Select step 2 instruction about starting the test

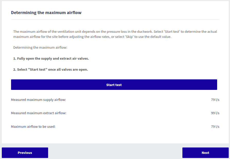pos(50,70)
